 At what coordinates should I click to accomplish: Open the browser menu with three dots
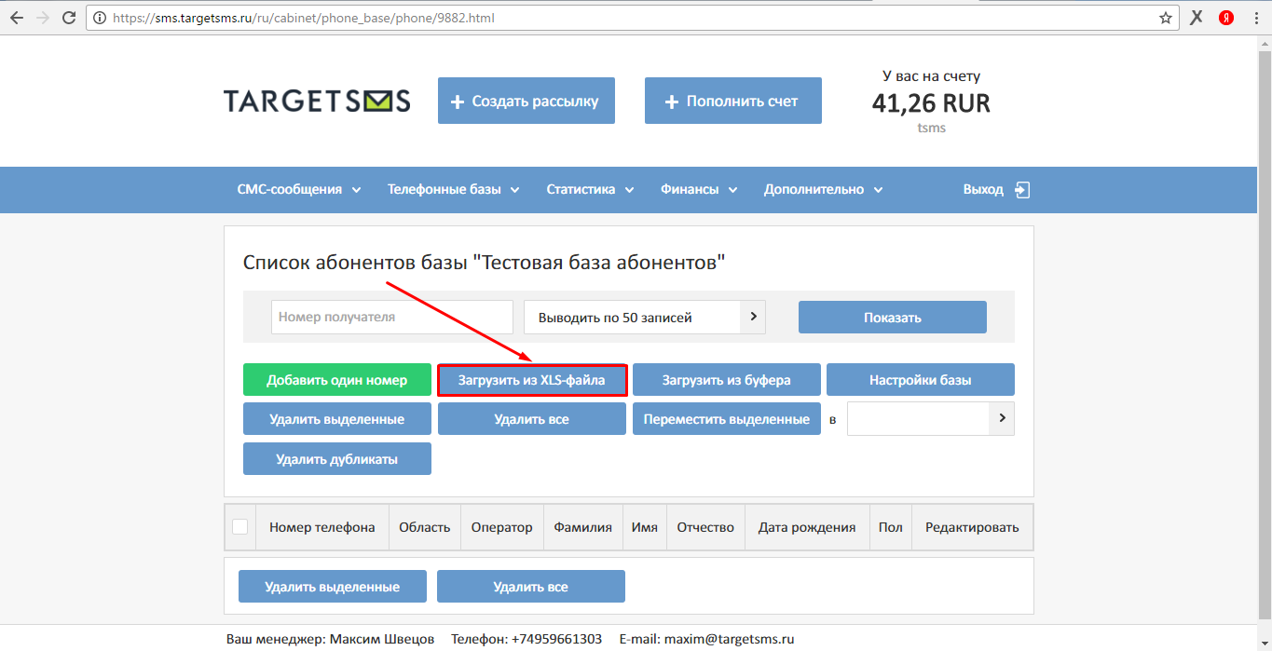point(1255,18)
